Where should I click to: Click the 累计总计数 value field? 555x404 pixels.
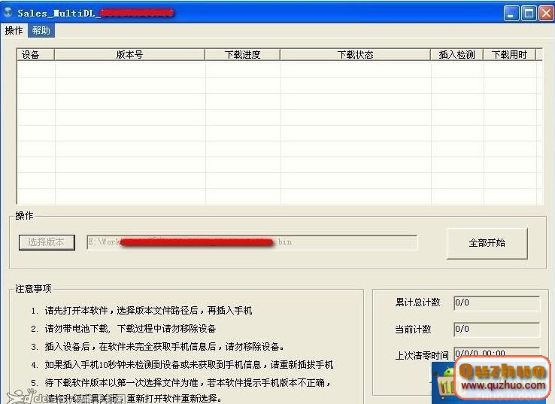pyautogui.click(x=496, y=302)
